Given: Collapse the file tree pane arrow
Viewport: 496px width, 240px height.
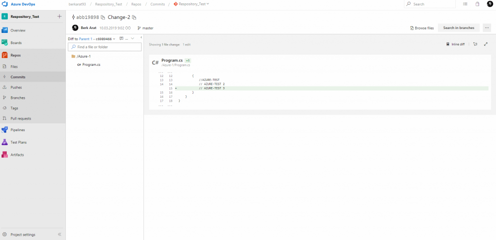Looking at the screenshot, I should tap(141, 37).
